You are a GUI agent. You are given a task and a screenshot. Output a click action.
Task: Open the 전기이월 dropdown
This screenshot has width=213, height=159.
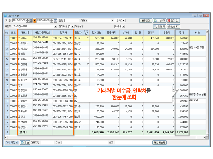click(x=73, y=26)
